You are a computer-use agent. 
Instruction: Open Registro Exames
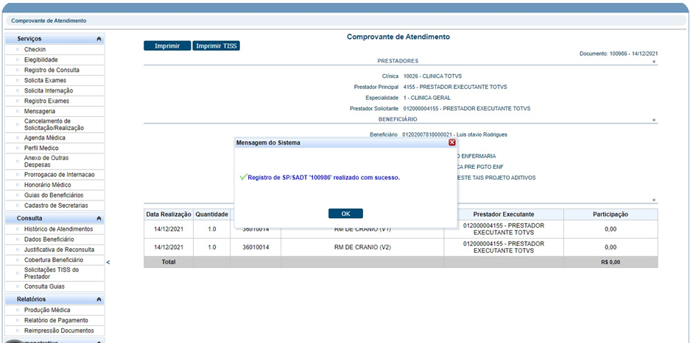(x=47, y=101)
